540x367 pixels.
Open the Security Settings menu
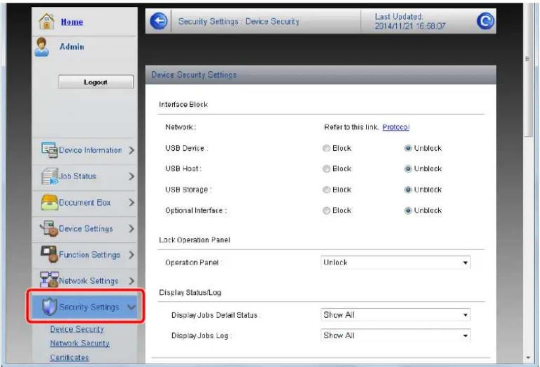[x=85, y=306]
